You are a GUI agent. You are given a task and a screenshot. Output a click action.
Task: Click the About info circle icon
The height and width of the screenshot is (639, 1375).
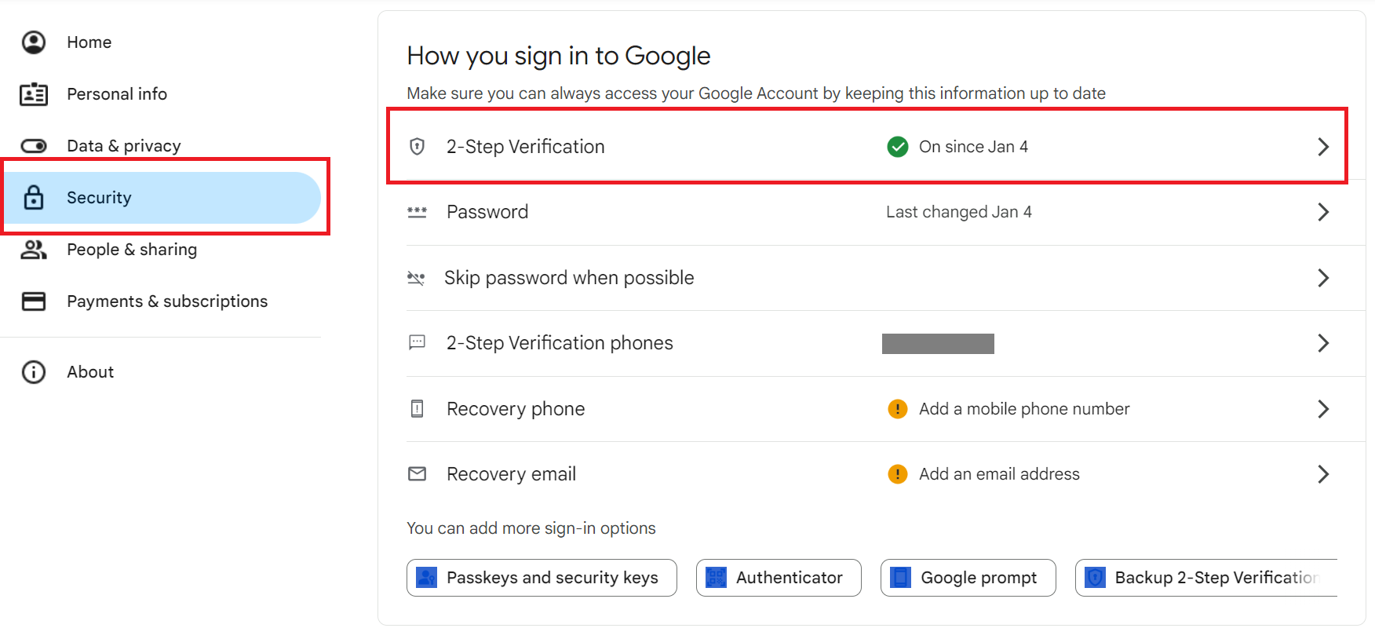34,372
